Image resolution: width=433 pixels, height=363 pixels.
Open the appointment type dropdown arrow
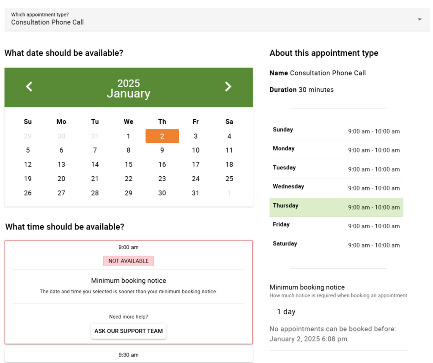(x=419, y=19)
